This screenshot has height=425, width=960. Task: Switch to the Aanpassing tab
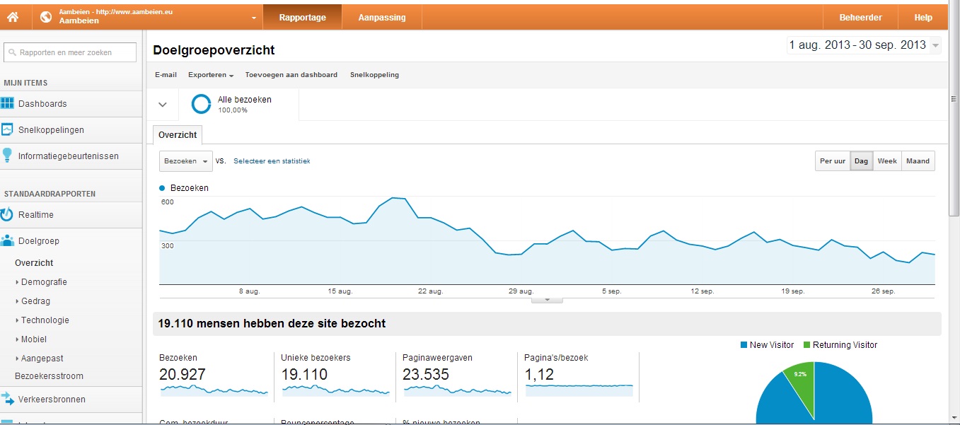coord(382,17)
